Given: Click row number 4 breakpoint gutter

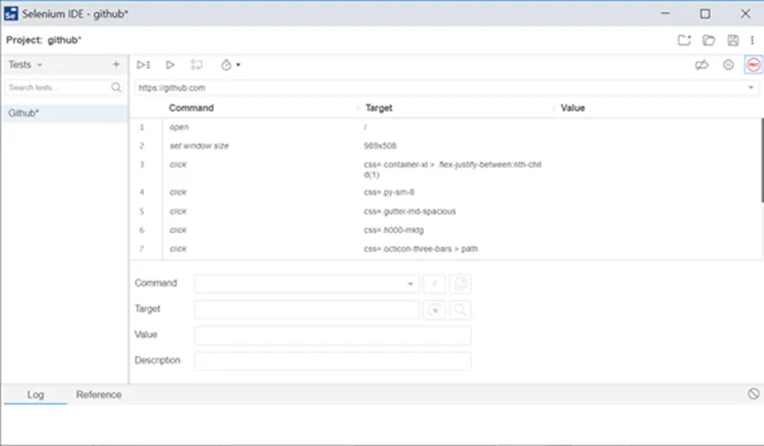Looking at the screenshot, I should pyautogui.click(x=141, y=192).
